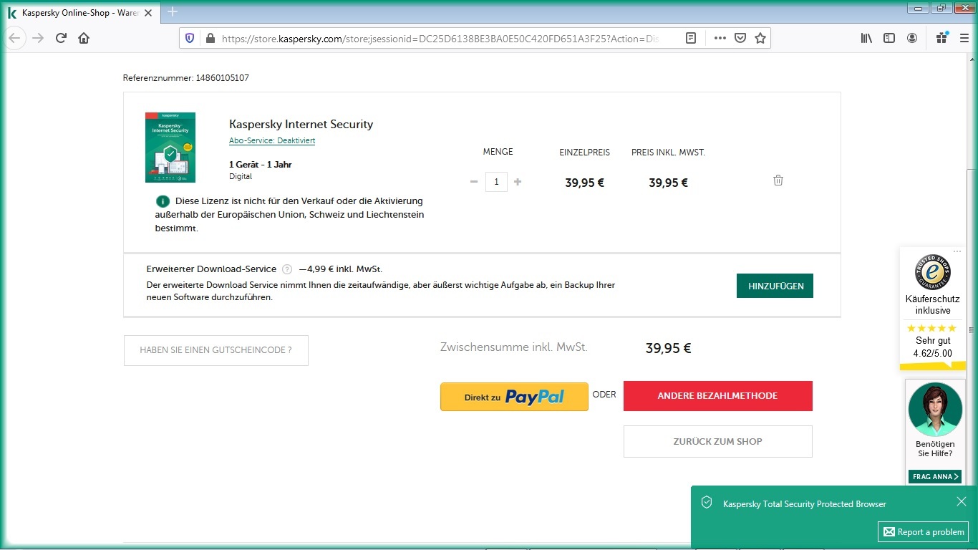The height and width of the screenshot is (550, 978).
Task: Bookmark this page with the star icon
Action: pos(760,38)
